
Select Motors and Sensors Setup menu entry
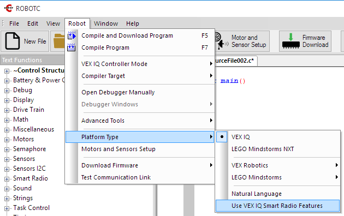coord(140,149)
